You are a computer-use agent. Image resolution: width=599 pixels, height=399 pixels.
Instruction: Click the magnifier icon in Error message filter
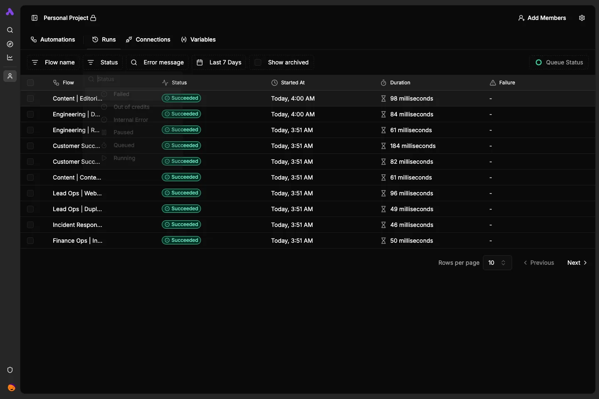click(134, 62)
